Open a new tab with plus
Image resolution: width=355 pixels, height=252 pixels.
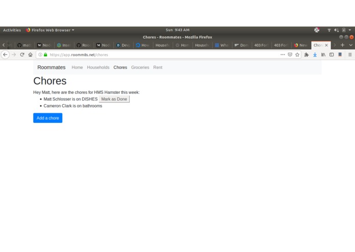click(x=342, y=45)
